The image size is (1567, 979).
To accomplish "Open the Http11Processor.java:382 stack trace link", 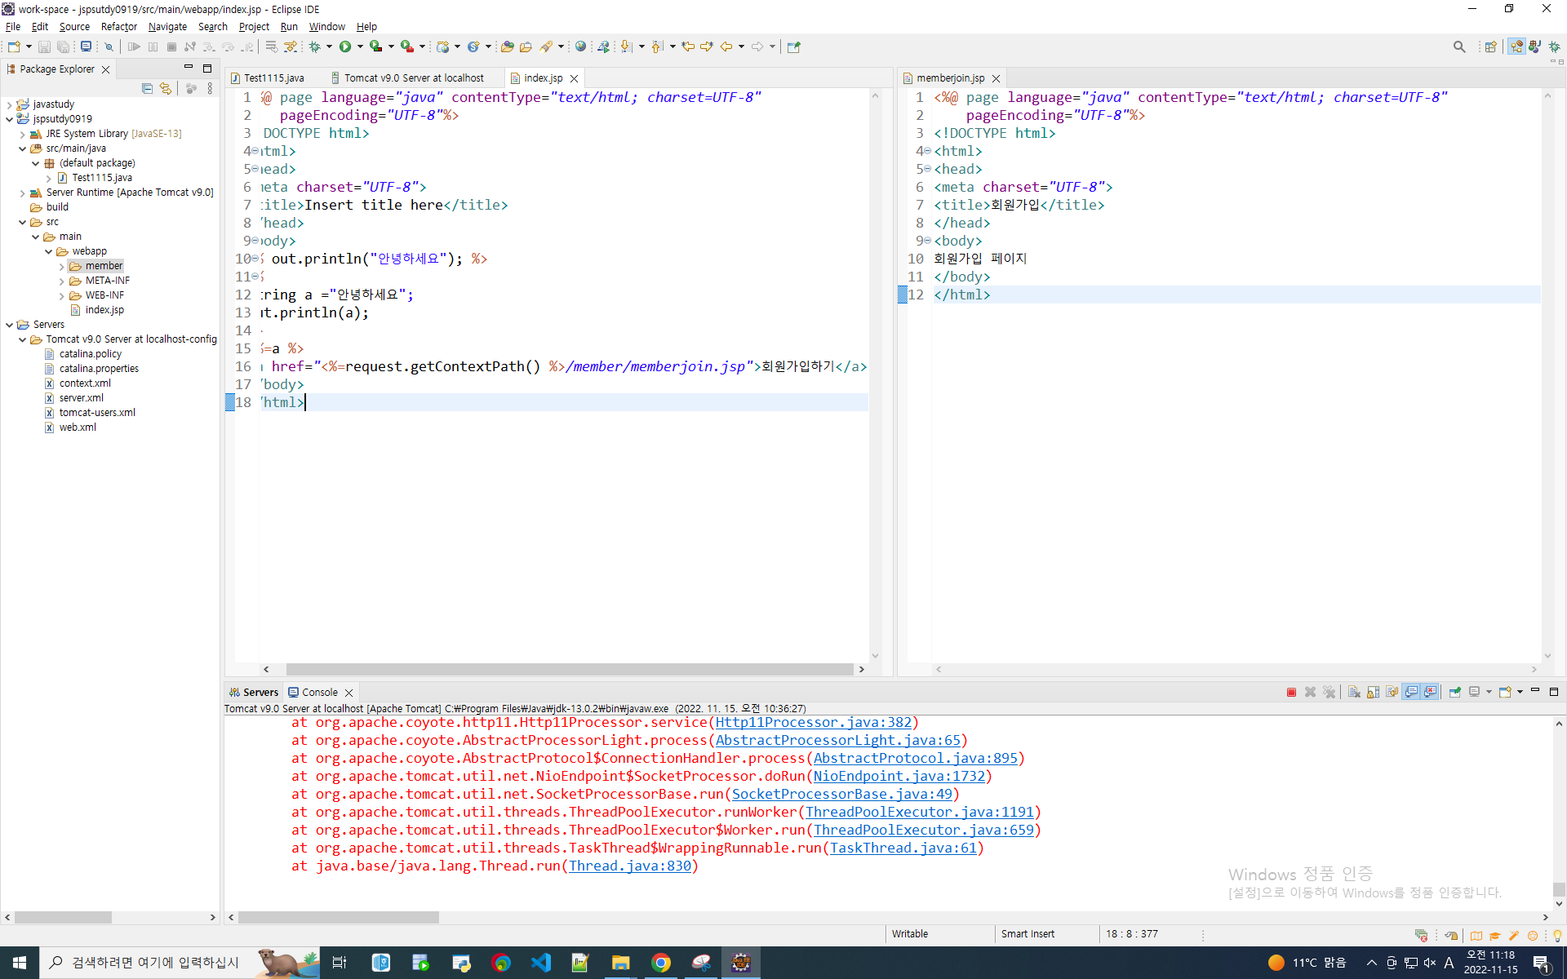I will click(813, 722).
